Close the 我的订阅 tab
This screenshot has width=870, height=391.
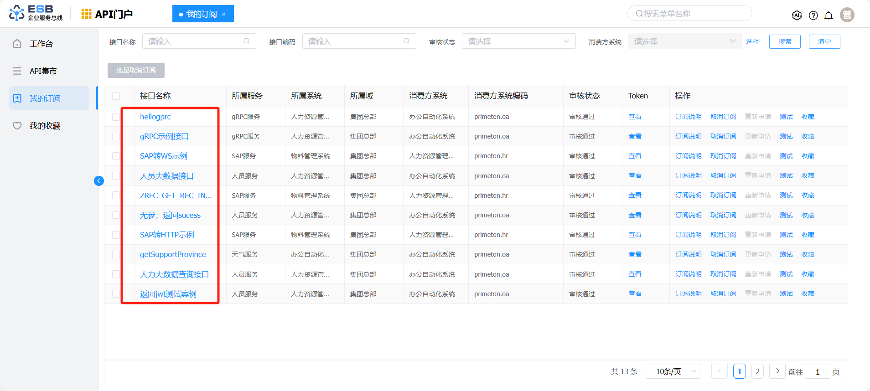[223, 14]
